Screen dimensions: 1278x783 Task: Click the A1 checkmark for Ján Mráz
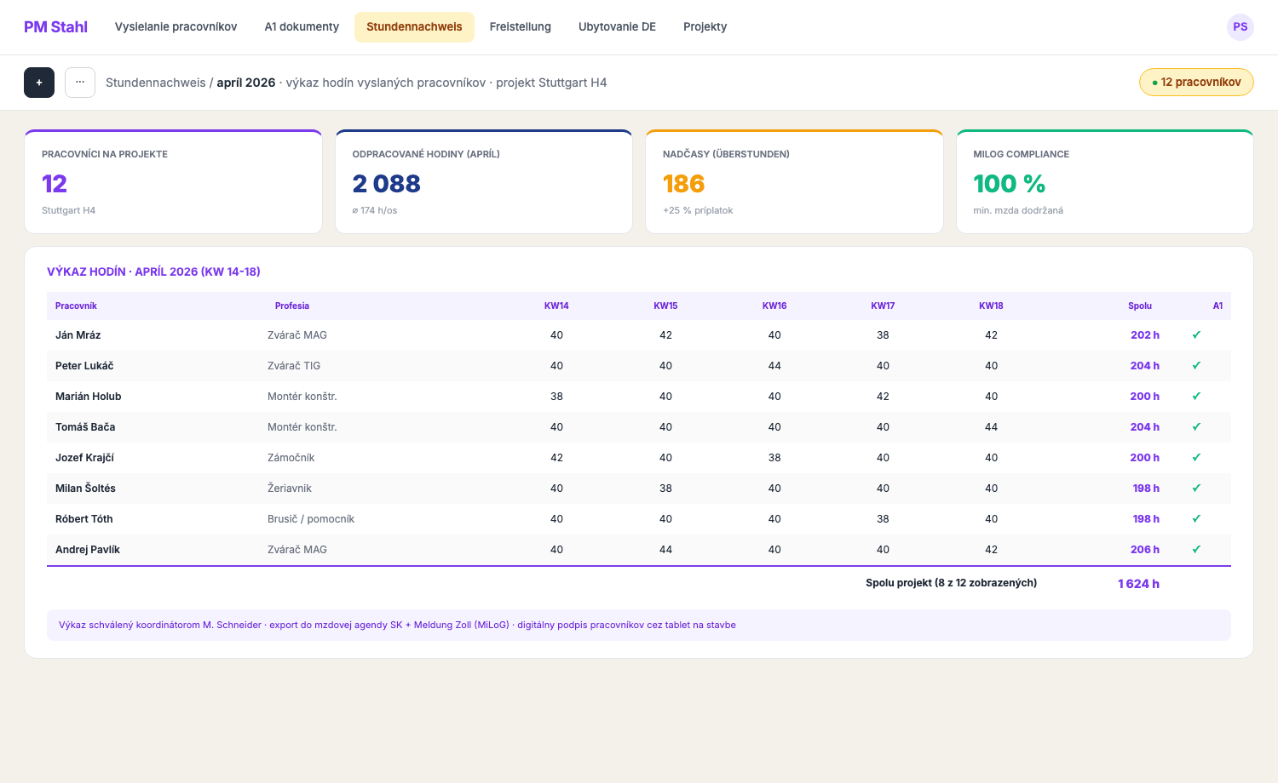click(1196, 335)
